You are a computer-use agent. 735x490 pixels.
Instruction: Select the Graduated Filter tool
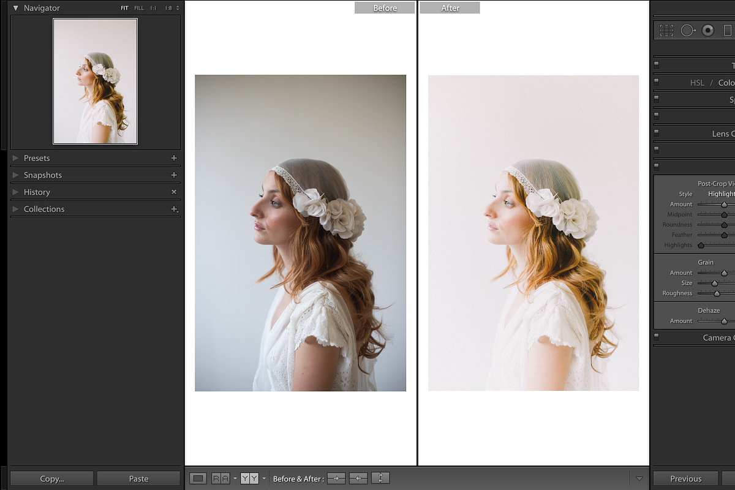click(x=728, y=30)
